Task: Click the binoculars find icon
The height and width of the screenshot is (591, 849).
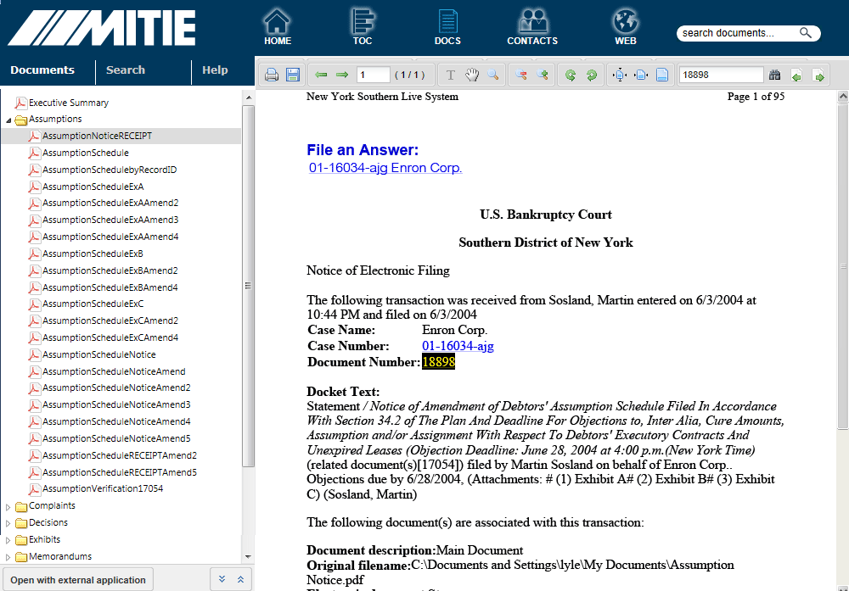Action: pyautogui.click(x=775, y=75)
